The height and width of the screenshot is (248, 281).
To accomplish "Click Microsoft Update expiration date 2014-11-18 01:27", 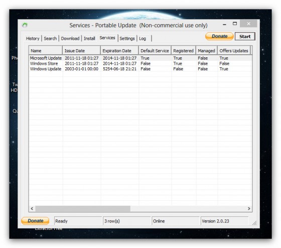I will point(119,58).
